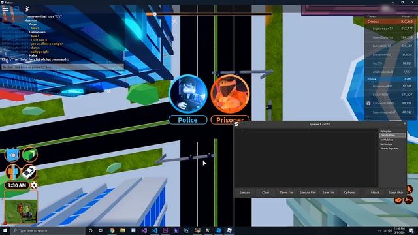Click Execute File in Synapse X
Viewport: 418px width, 235px height.
point(308,193)
